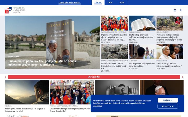
Task: Click the Uključi se i ti label
Action: click(162, 61)
